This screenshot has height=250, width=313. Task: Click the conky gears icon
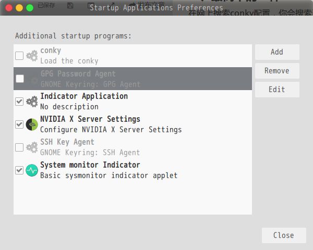pos(32,56)
